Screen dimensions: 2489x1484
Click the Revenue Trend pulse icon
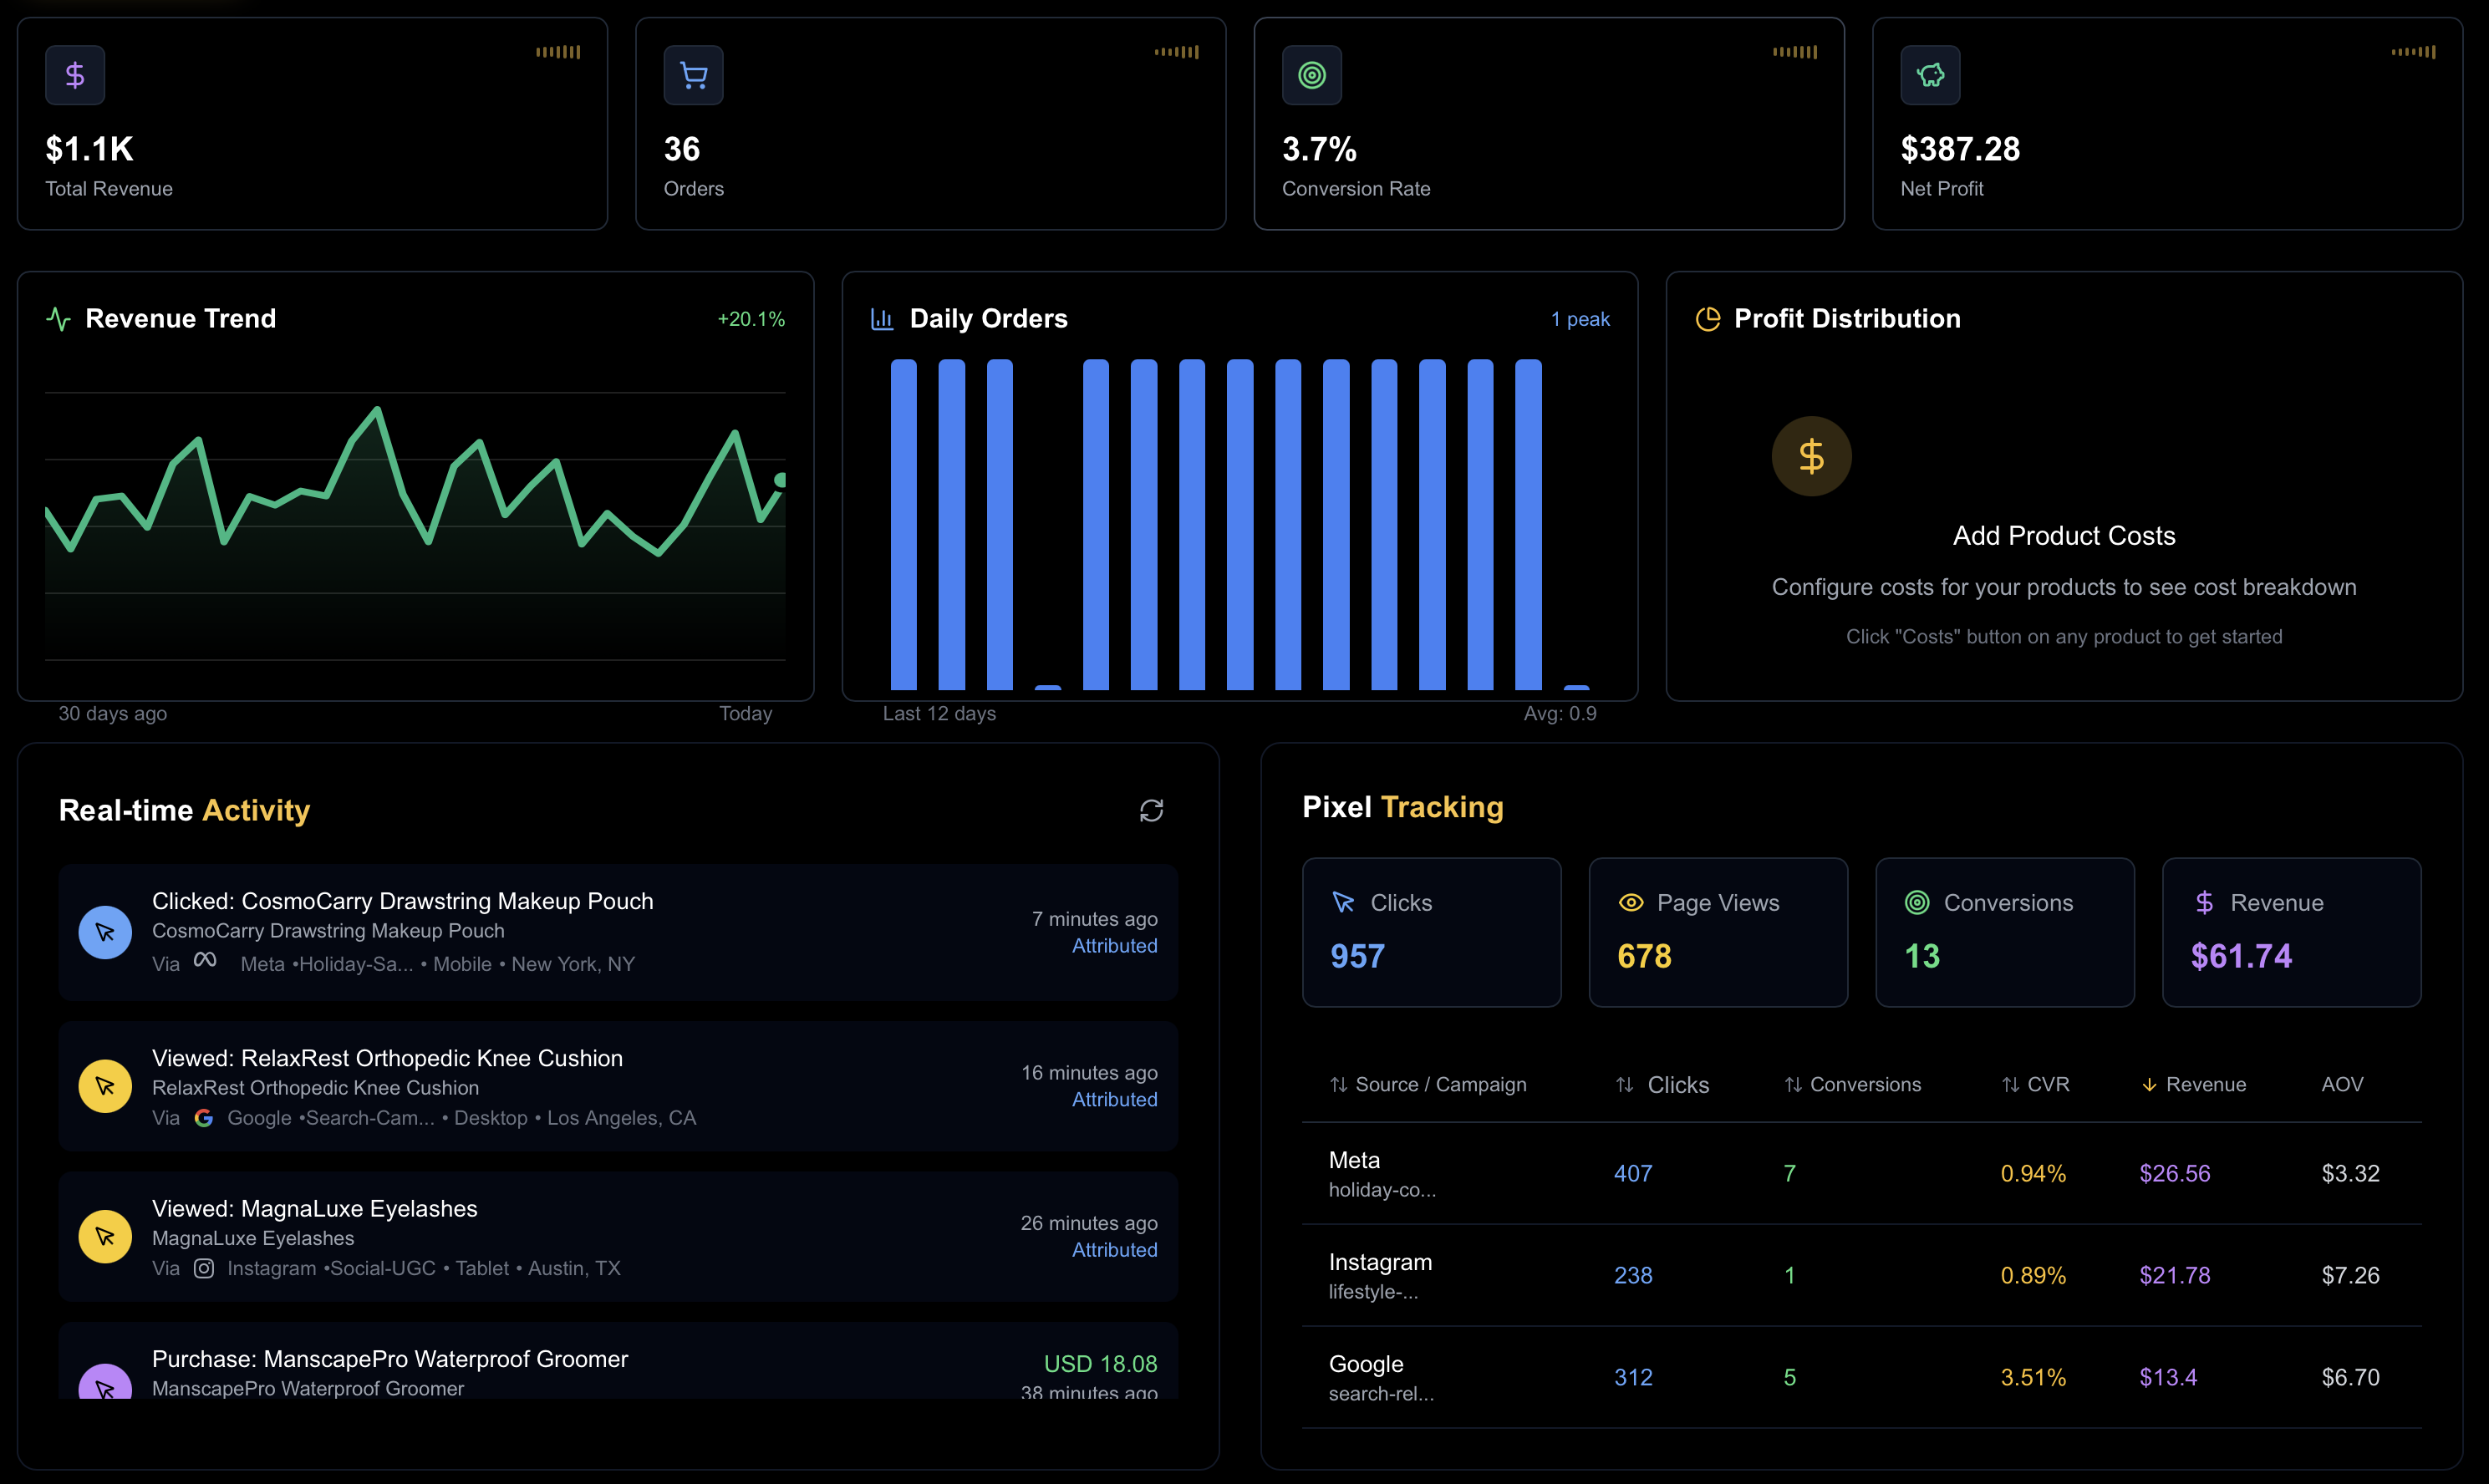59,319
